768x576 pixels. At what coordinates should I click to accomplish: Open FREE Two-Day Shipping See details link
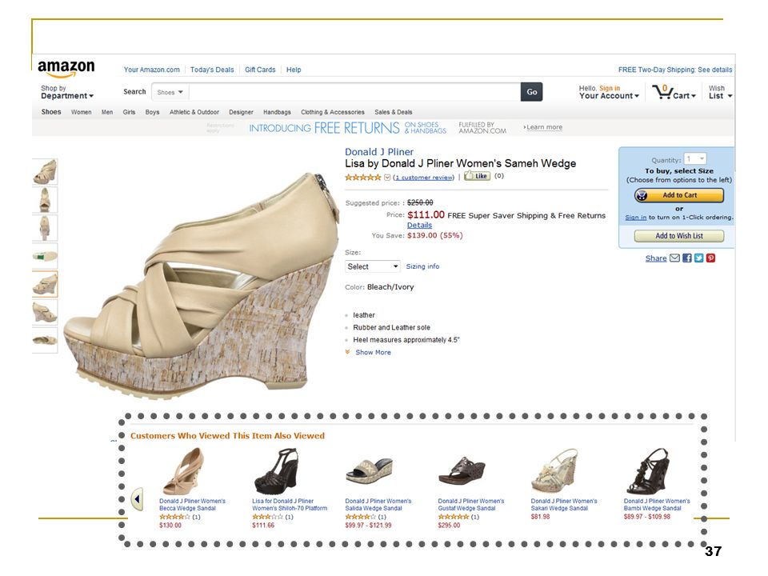coord(675,70)
